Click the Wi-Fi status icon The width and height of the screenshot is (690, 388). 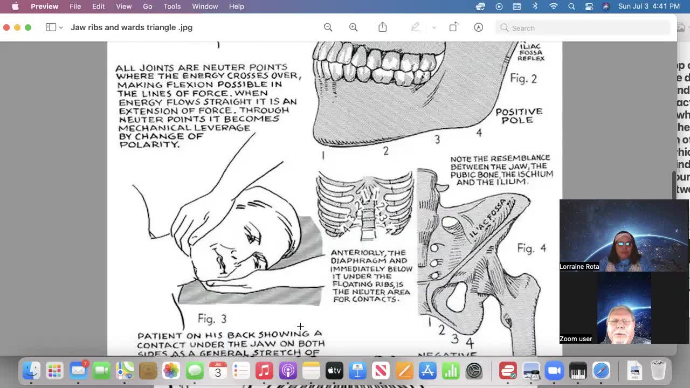pos(554,6)
